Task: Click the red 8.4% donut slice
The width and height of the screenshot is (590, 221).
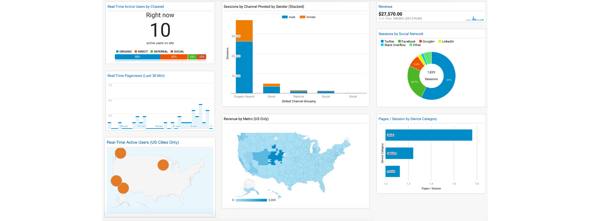Action: click(x=417, y=64)
